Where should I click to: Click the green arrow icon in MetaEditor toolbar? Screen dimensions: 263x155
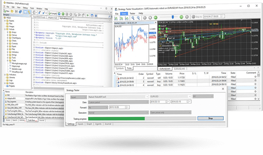click(88, 15)
